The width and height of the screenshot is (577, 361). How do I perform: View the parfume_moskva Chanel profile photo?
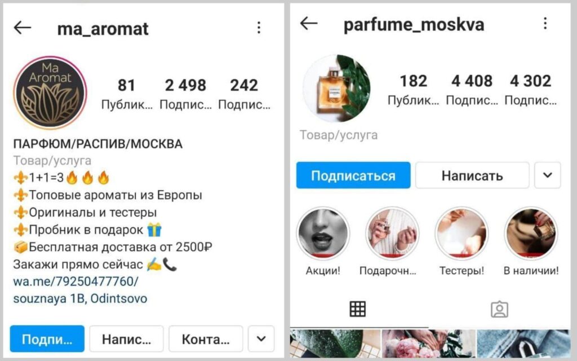[x=336, y=89]
